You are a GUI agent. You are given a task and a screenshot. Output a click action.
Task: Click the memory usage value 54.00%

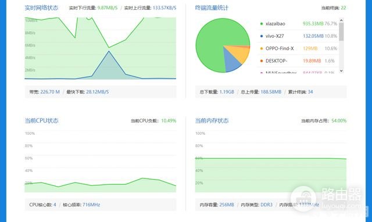tap(339, 121)
